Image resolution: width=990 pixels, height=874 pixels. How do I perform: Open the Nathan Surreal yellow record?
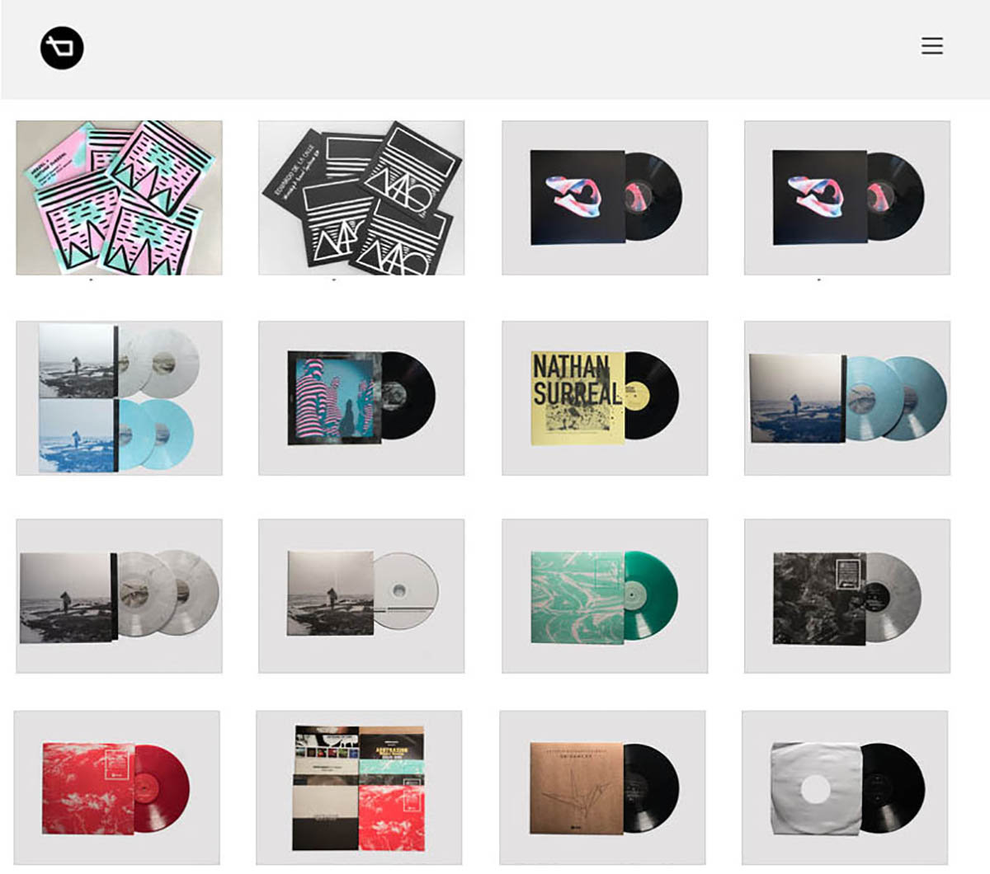pyautogui.click(x=605, y=398)
